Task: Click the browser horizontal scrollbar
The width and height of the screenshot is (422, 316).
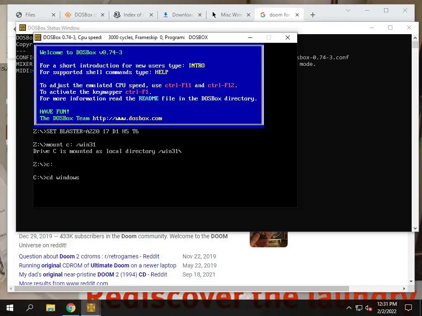Action: 182,288
